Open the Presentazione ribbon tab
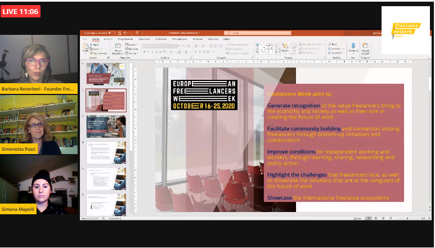 [180, 39]
